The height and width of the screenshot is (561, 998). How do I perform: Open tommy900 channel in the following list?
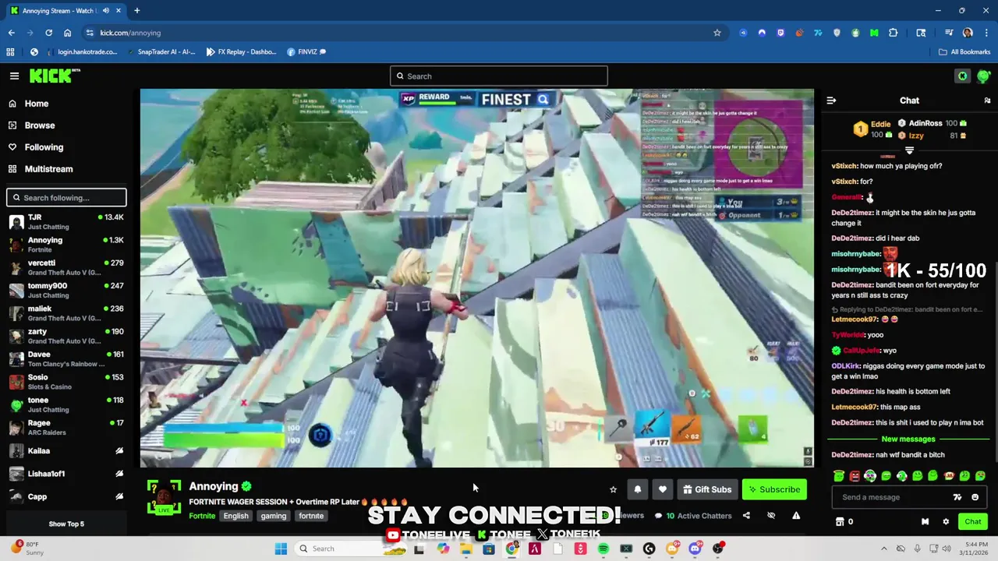click(x=66, y=291)
